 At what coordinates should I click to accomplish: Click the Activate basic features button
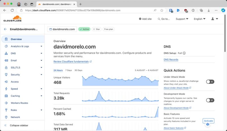[209, 121]
